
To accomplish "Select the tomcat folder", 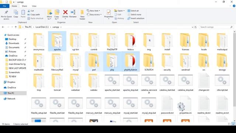I will coord(57,82).
